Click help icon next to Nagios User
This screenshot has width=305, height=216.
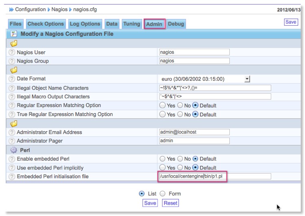(12, 52)
